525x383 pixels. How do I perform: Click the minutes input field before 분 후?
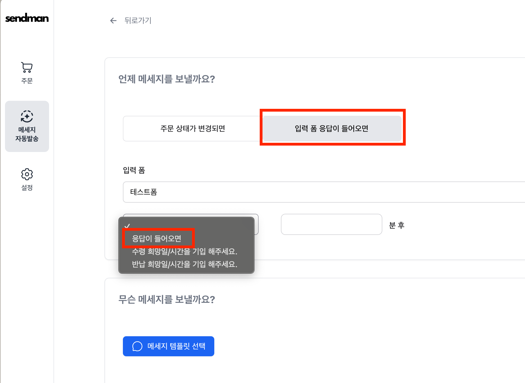[x=331, y=224]
